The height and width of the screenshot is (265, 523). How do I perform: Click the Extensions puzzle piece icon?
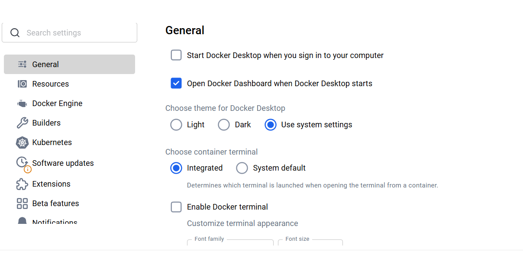tap(22, 184)
